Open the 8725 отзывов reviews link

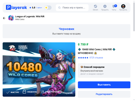click(96, 58)
